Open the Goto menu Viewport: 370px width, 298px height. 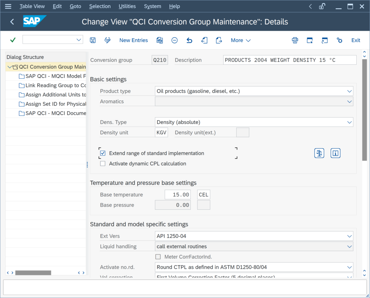click(x=75, y=6)
